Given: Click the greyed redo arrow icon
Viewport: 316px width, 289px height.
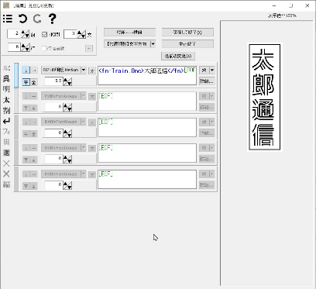Looking at the screenshot, I should coord(37,19).
